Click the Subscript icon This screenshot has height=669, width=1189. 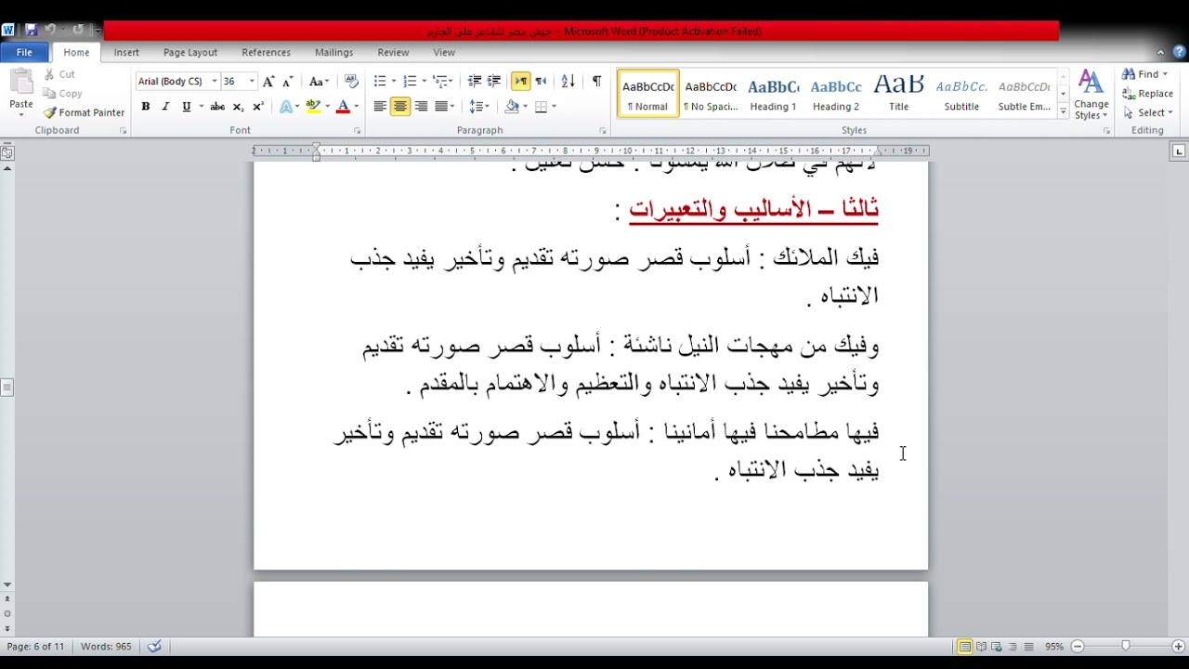coord(238,107)
